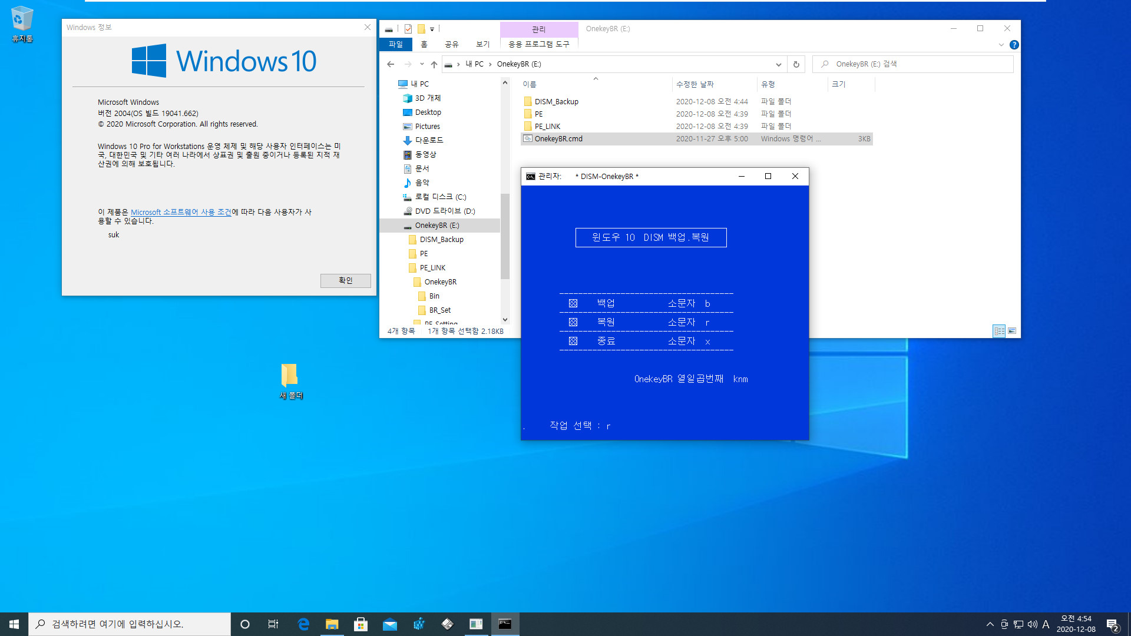Sort files by 크기 column header
This screenshot has width=1131, height=636.
(851, 84)
